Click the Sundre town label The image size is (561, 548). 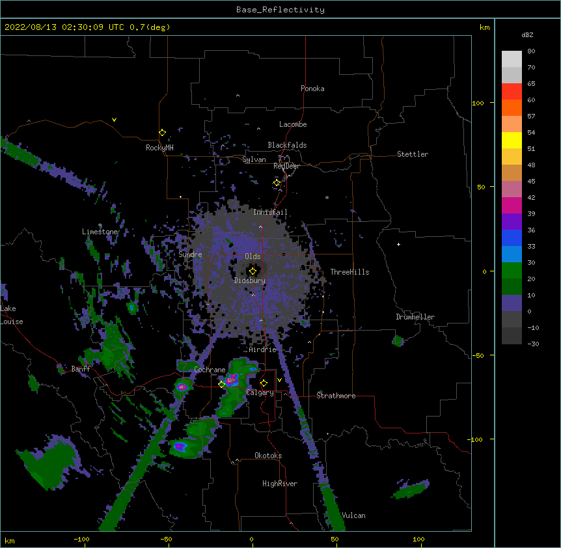(190, 254)
